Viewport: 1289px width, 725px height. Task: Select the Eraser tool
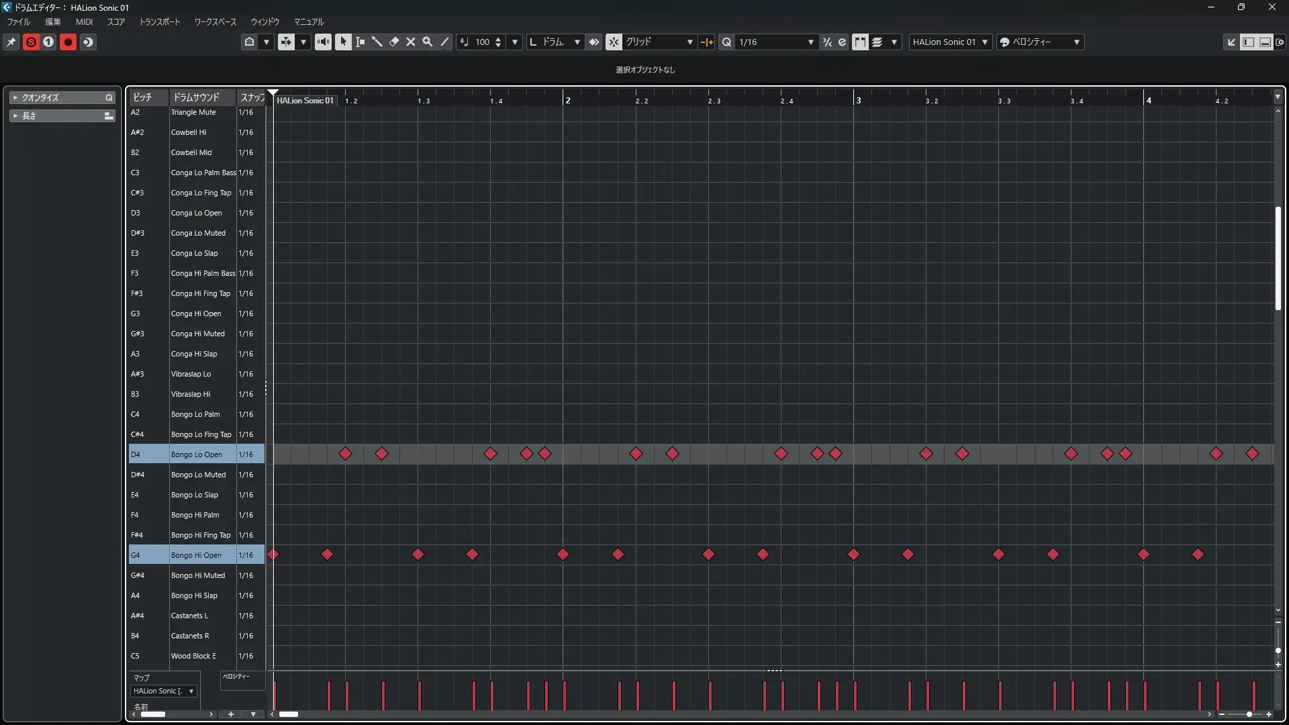pos(393,42)
